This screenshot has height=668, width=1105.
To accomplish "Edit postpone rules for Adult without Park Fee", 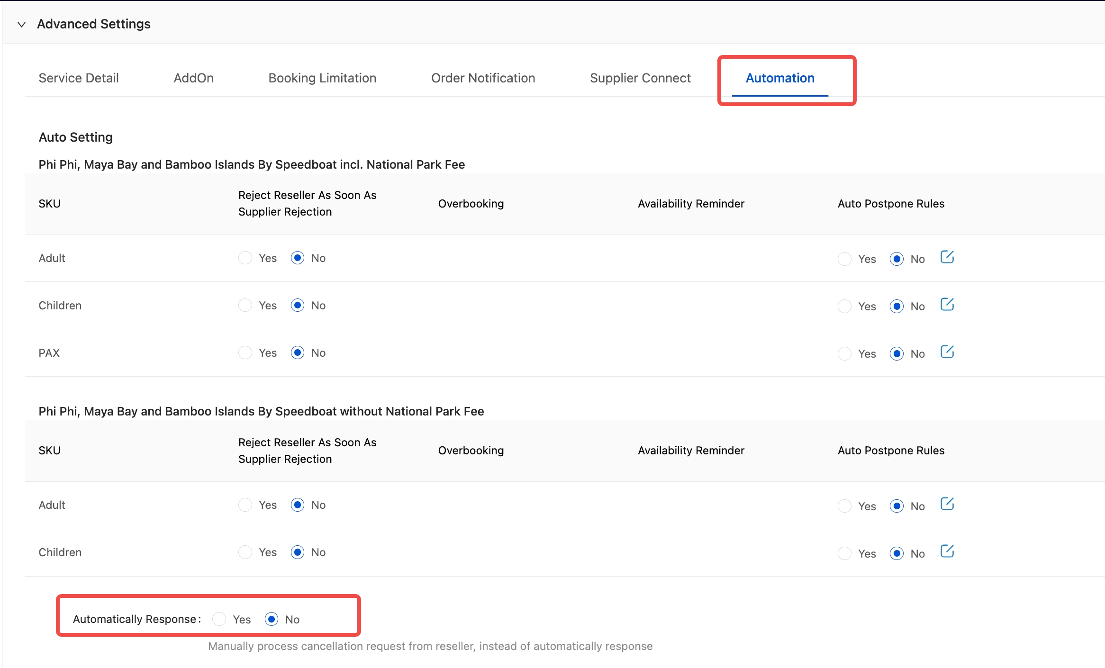I will (947, 504).
